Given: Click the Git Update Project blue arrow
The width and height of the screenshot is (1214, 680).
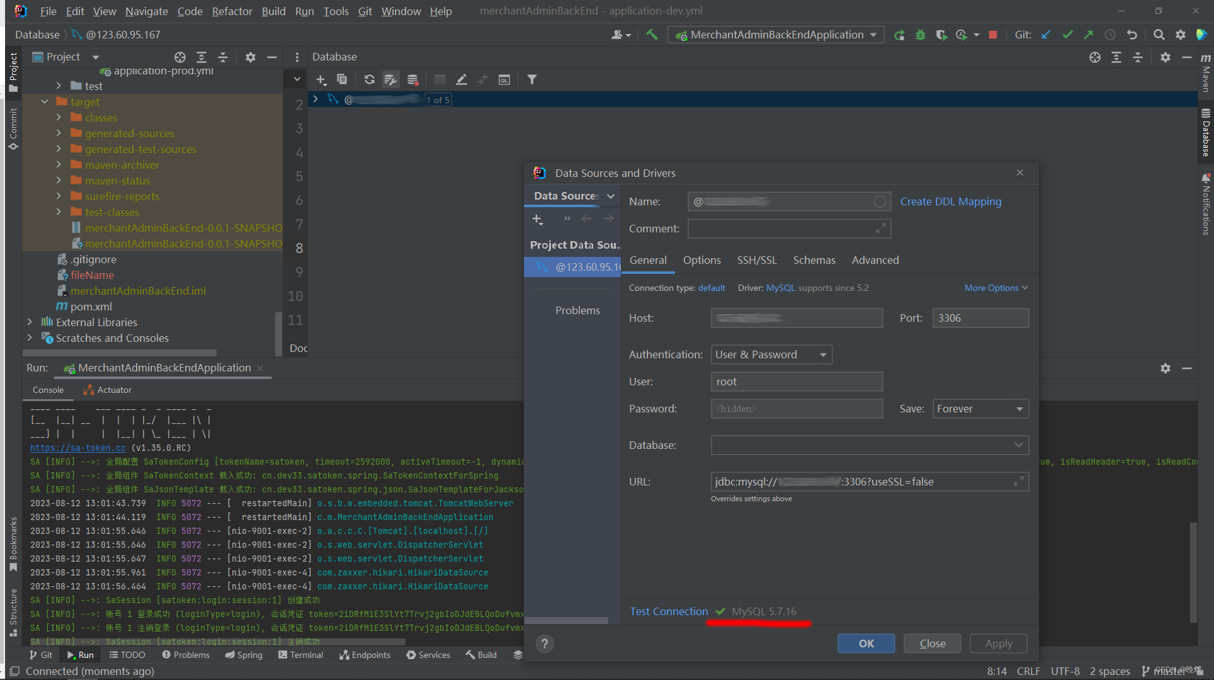Looking at the screenshot, I should point(1046,35).
